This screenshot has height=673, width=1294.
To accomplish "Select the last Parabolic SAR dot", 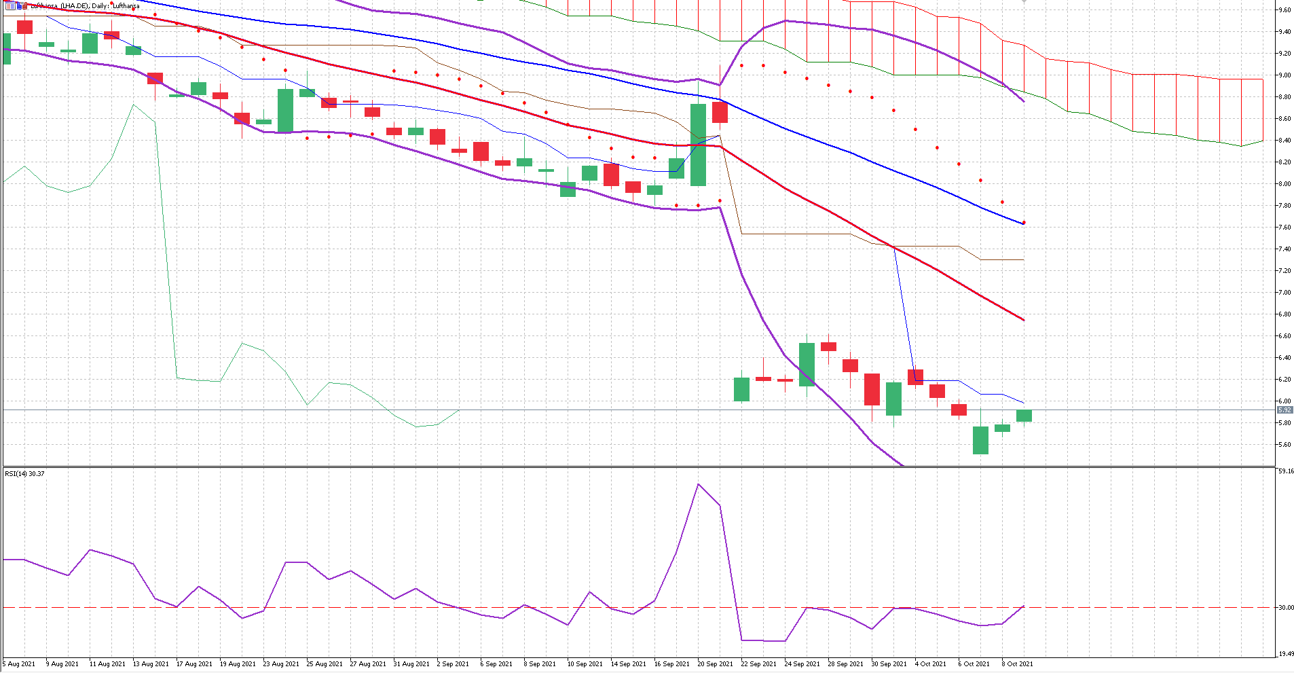I will (x=1024, y=223).
